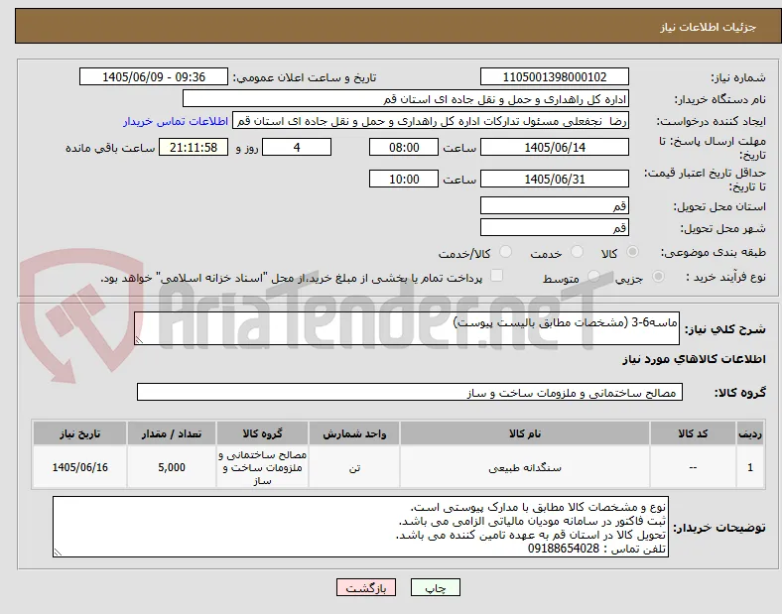Click the بازگشت back button
This screenshot has height=614, width=782.
point(366,587)
